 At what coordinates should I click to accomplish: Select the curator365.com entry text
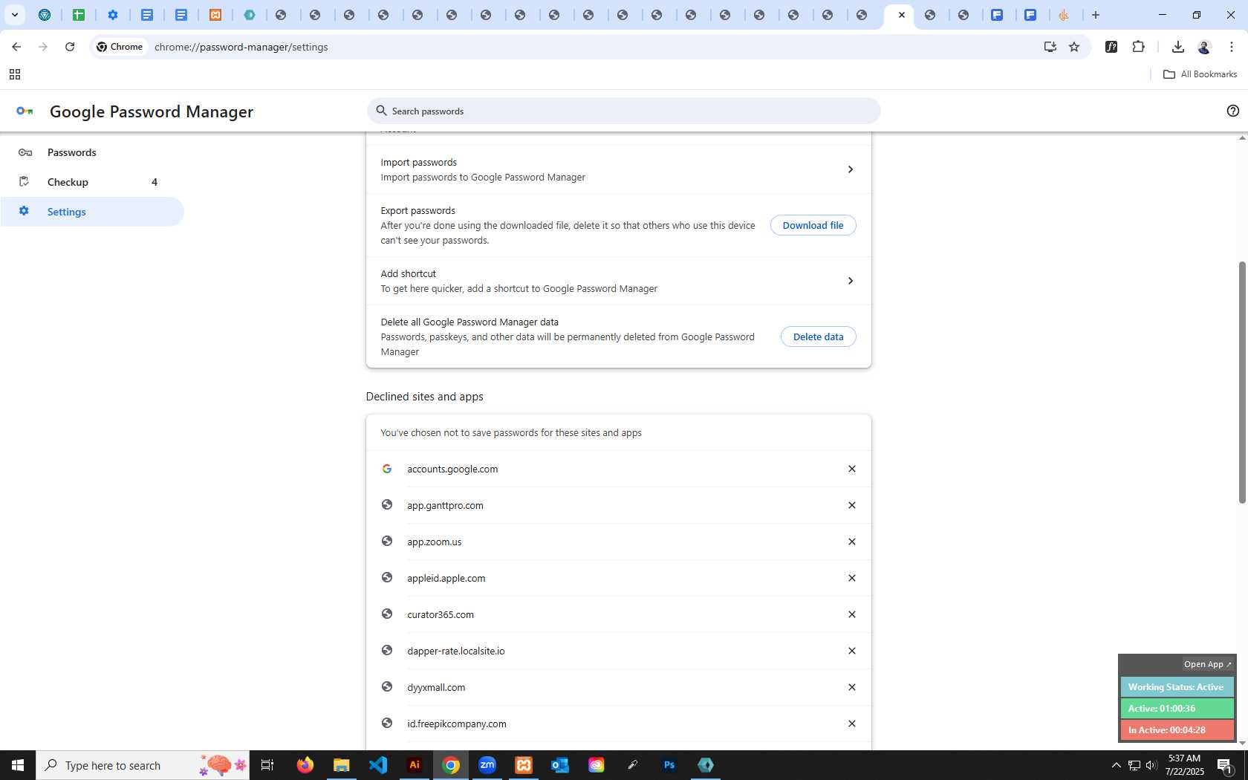click(441, 614)
